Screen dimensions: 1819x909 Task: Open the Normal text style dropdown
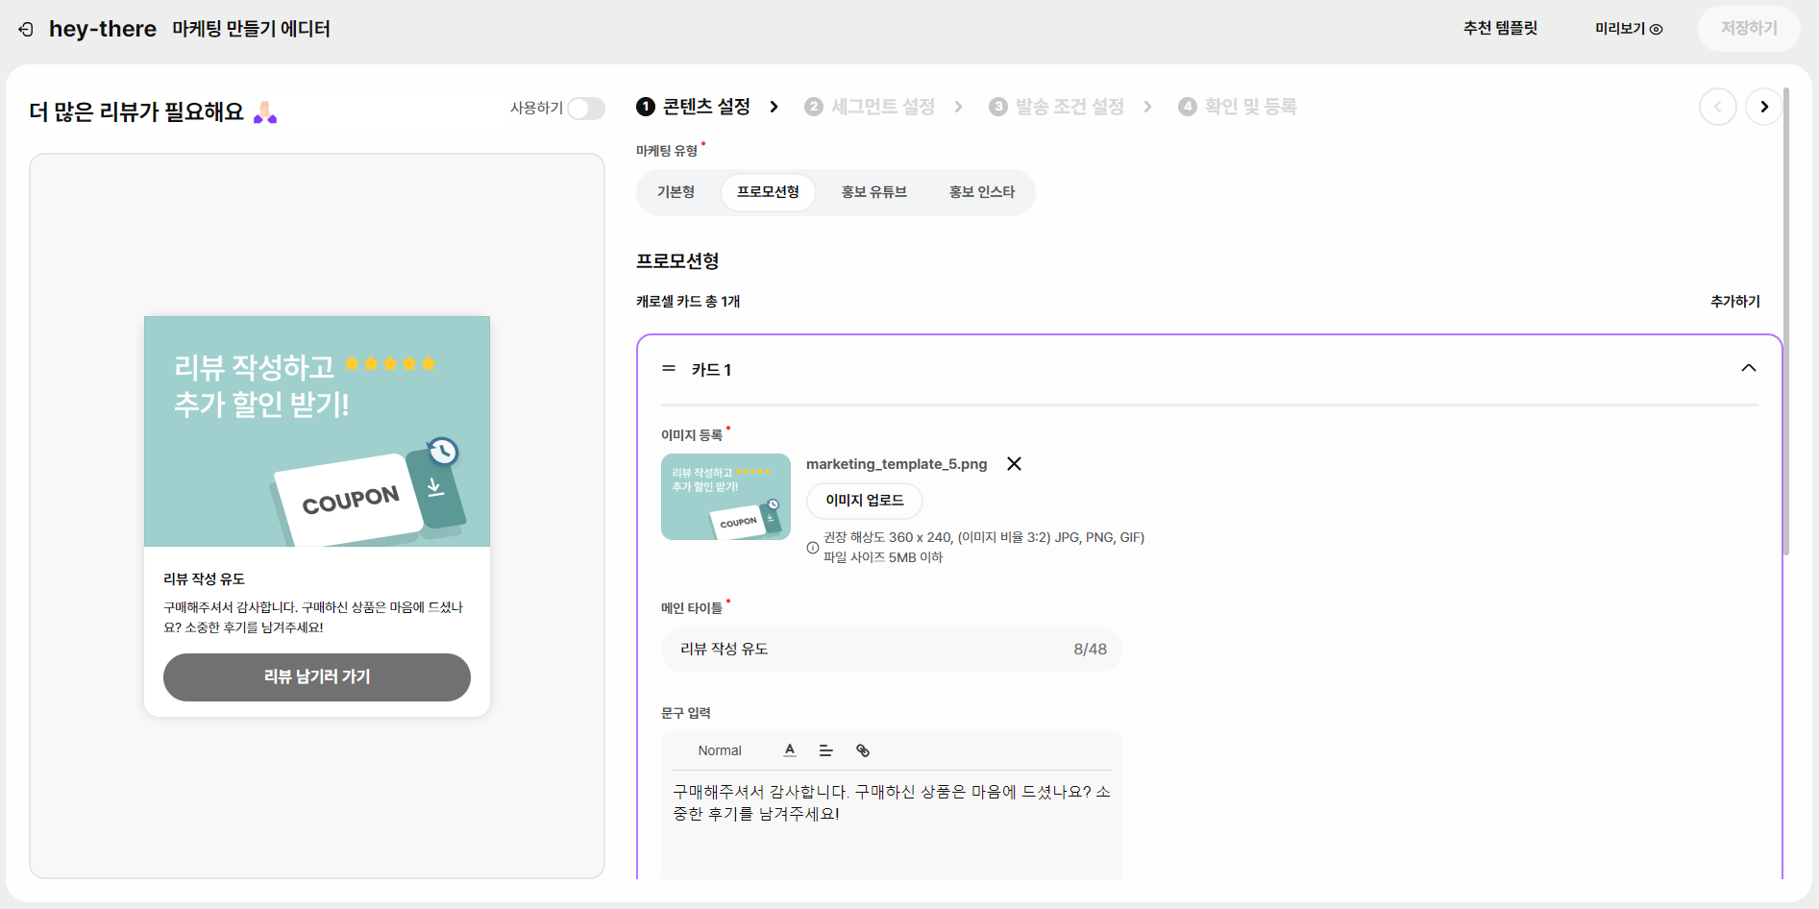[720, 750]
